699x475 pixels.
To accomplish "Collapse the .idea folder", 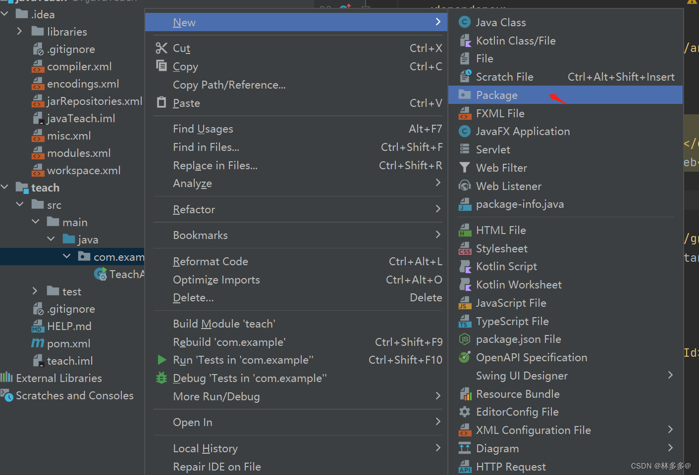I will click(5, 14).
